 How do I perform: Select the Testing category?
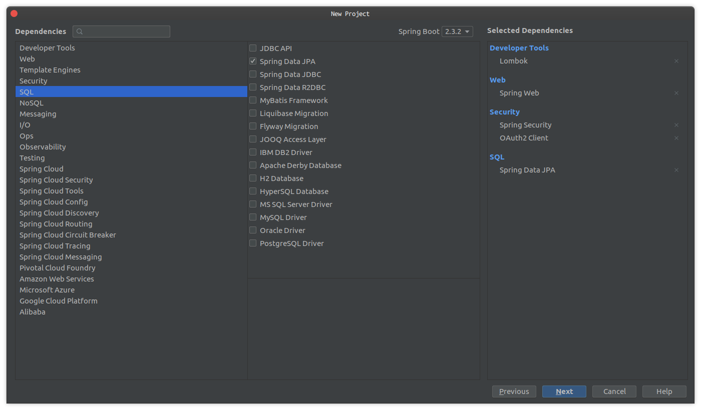131,158
